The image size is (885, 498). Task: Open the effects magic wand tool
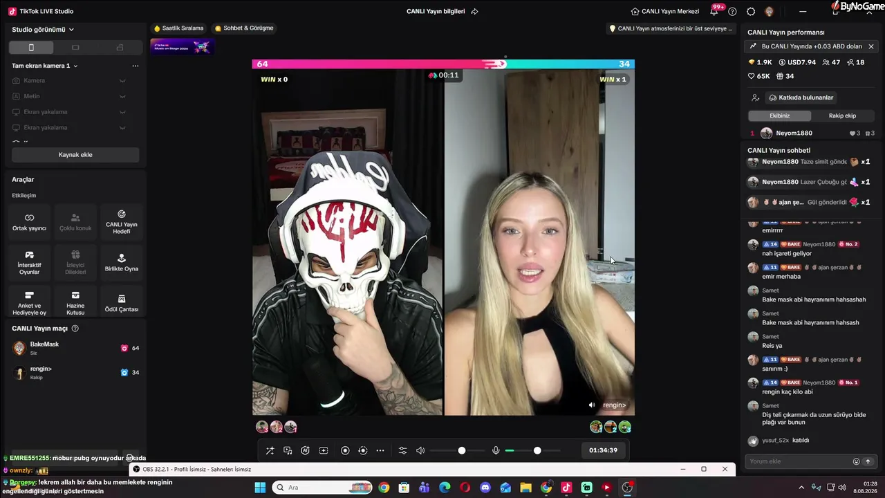pos(270,450)
